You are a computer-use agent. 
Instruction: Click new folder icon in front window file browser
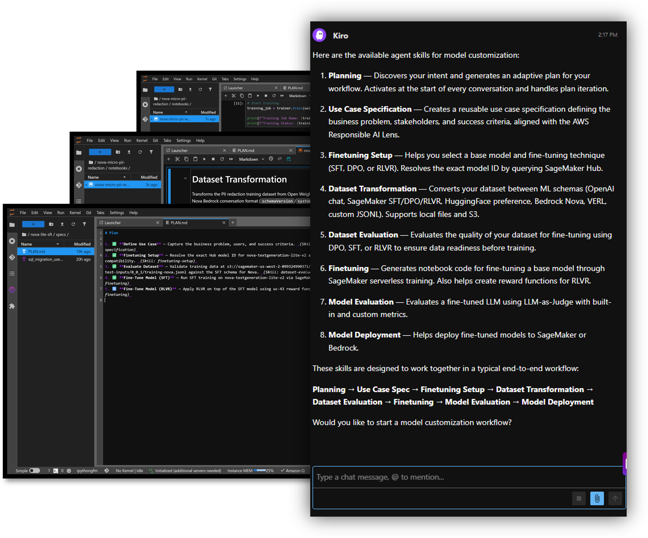[51, 224]
